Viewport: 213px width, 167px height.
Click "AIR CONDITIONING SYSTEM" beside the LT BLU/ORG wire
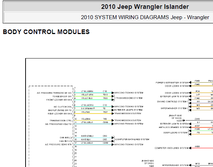coord(129,107)
